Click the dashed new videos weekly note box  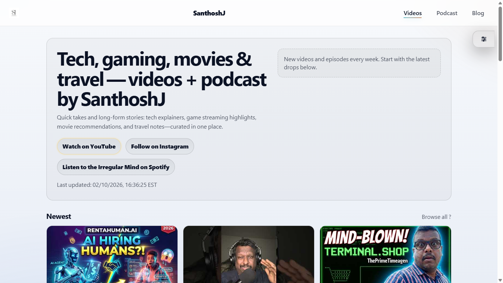click(x=359, y=63)
